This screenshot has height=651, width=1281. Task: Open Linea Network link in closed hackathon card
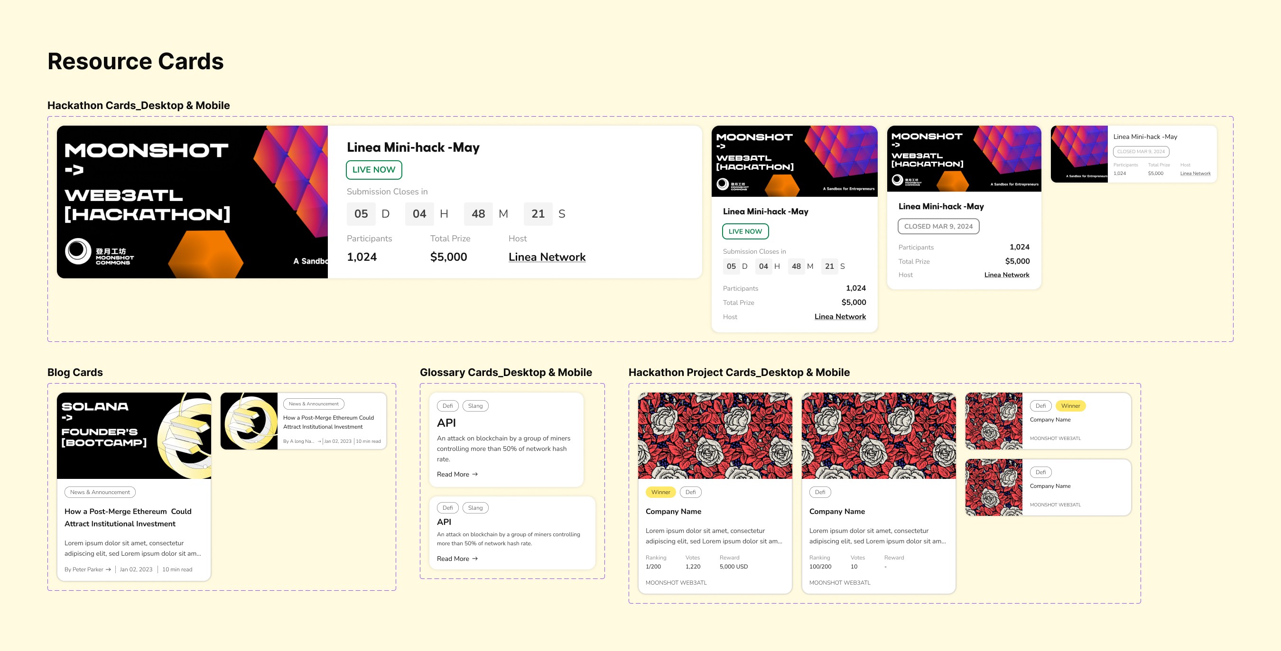point(1006,275)
